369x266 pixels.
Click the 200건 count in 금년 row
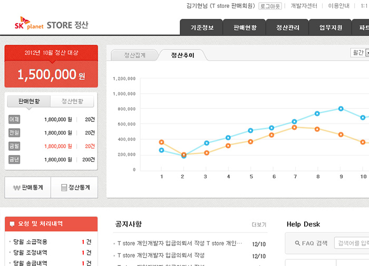pyautogui.click(x=89, y=160)
